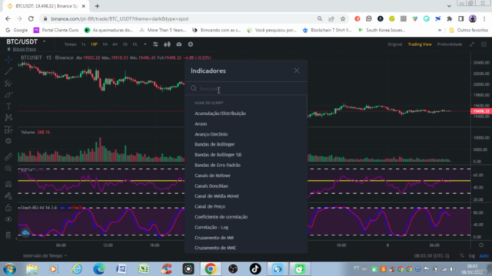
Task: Select the Acumulação/Distribuição indicator
Action: coord(221,113)
